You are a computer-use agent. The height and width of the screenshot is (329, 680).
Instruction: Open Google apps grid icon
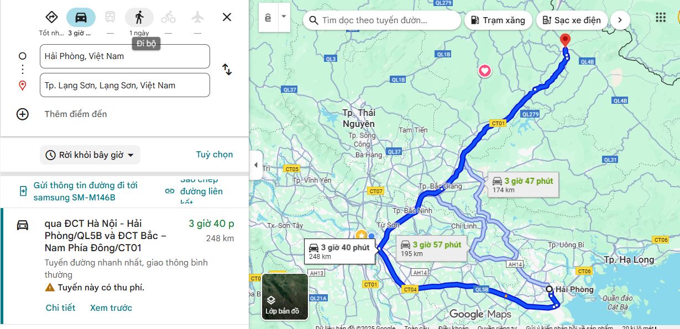(661, 18)
